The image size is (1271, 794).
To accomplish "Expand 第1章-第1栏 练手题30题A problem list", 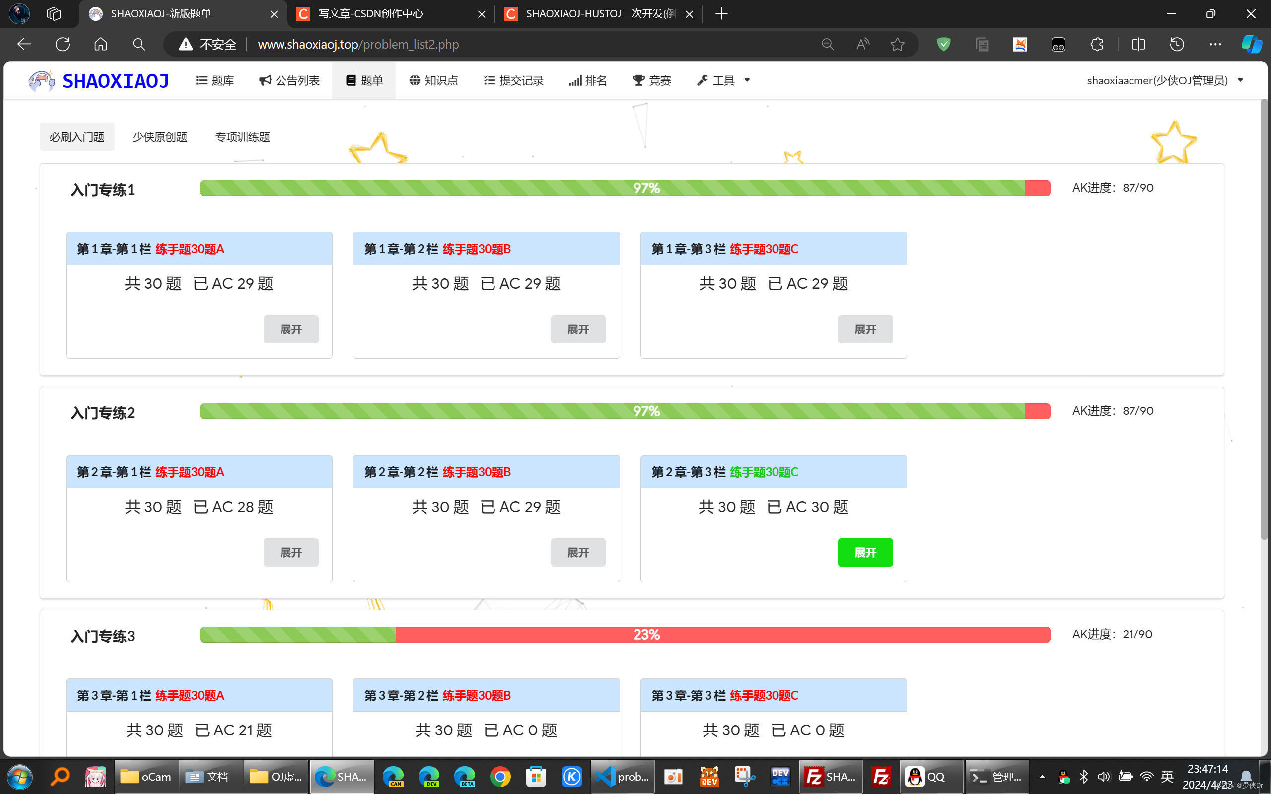I will (290, 329).
